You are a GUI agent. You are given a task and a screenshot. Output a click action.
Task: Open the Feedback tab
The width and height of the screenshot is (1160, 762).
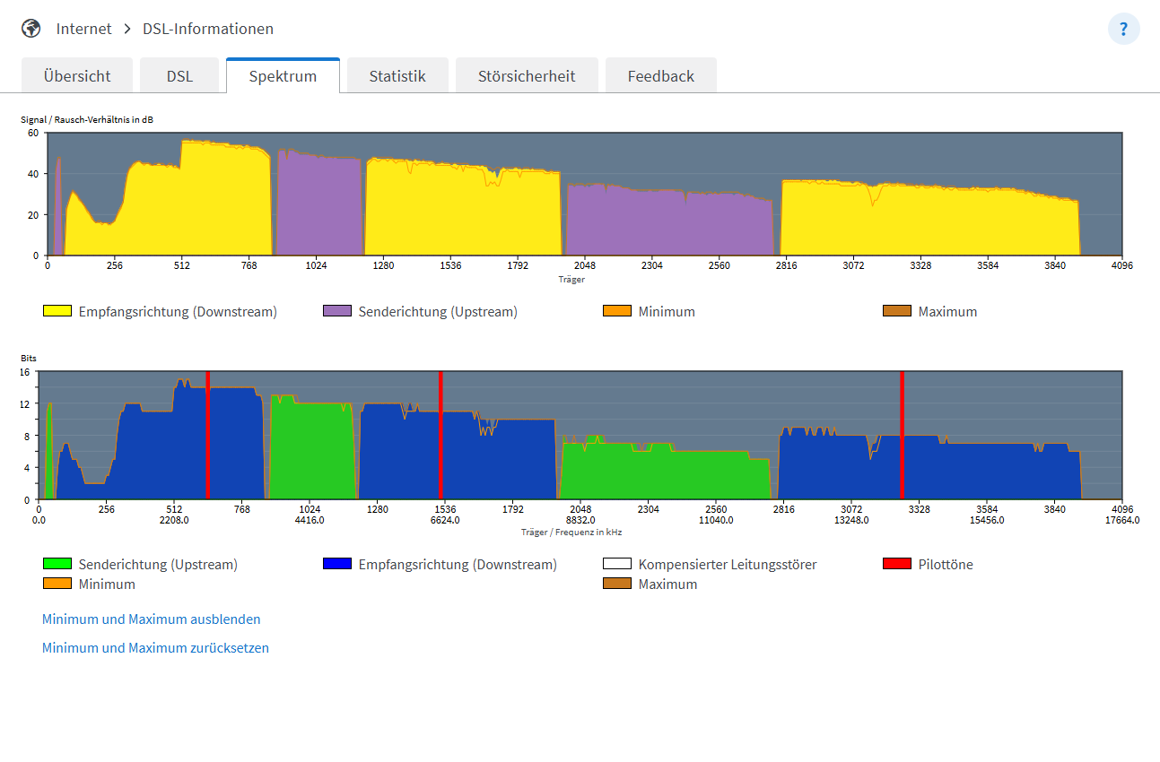click(661, 75)
